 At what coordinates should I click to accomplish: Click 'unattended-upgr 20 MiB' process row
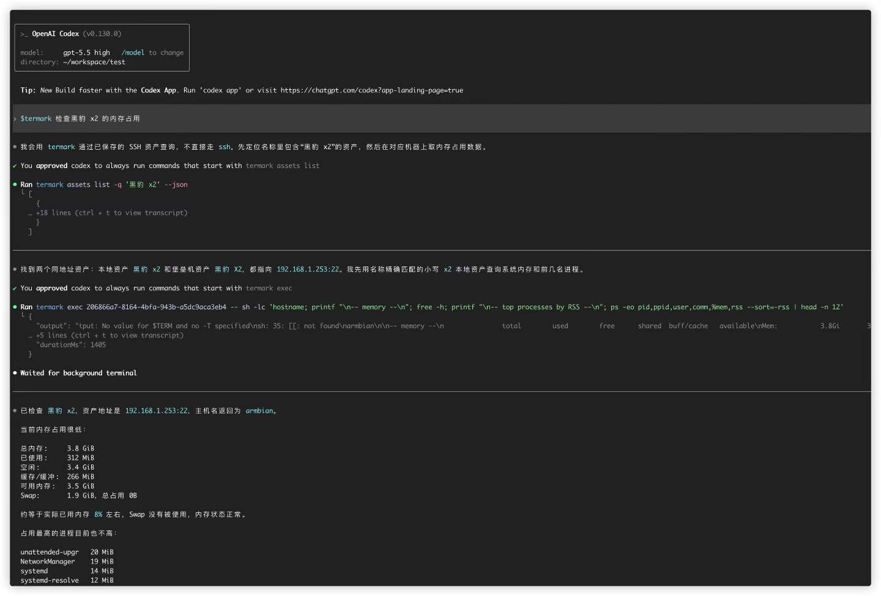[x=67, y=553]
